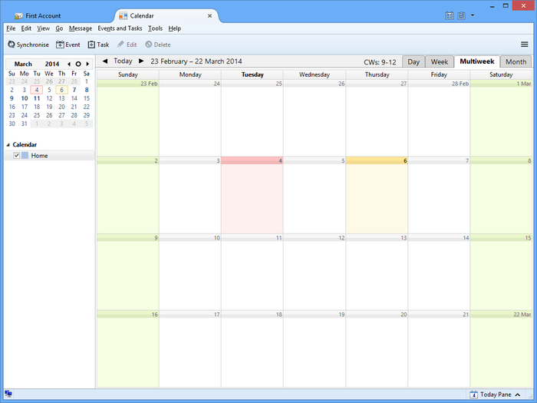Click the Edit pencil toolbar button
The image size is (537, 403).
pyautogui.click(x=127, y=45)
